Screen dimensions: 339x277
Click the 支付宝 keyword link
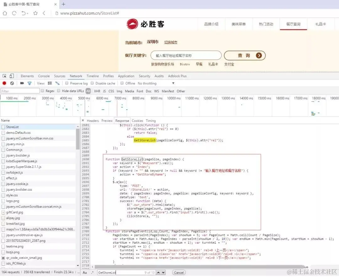point(229,64)
